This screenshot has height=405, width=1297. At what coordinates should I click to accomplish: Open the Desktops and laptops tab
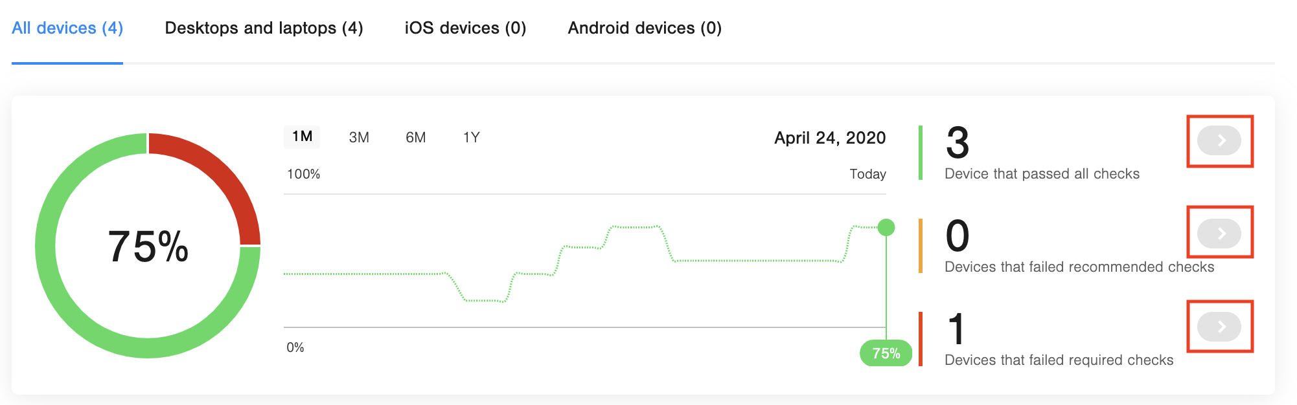click(264, 28)
